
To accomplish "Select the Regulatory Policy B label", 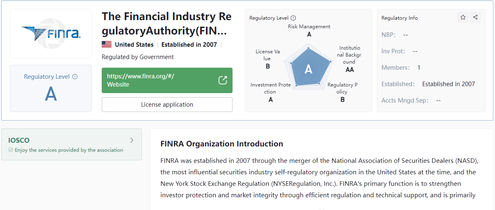I will tap(342, 92).
